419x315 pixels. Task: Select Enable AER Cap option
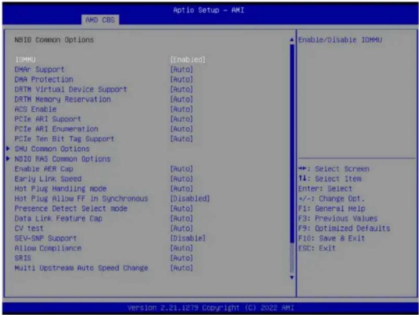tap(44, 169)
